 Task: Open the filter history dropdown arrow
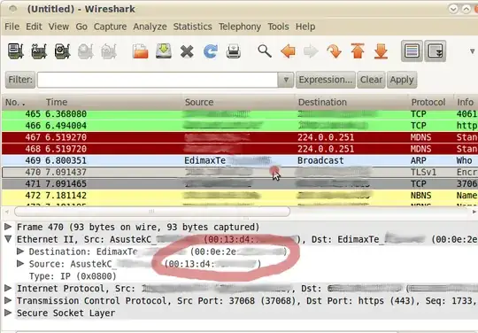(286, 80)
